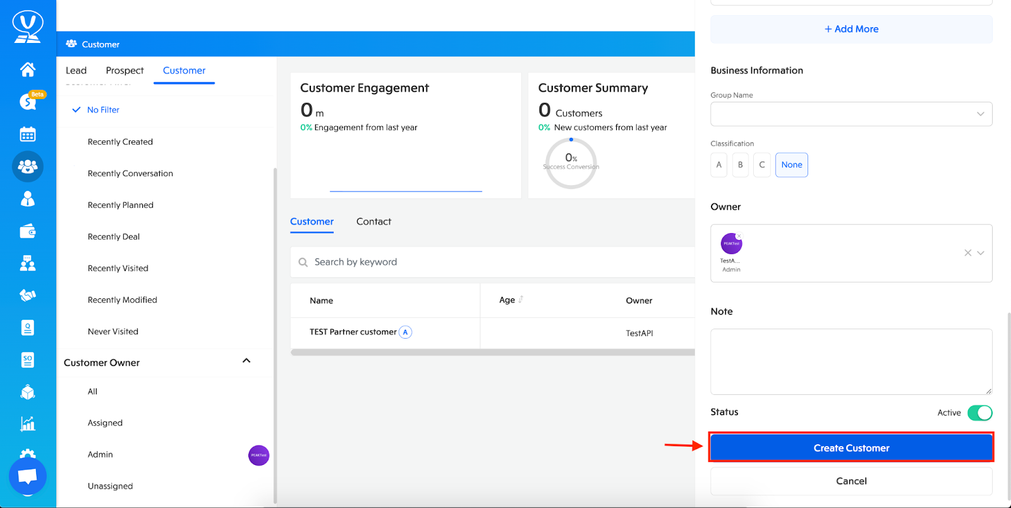Click the + Add More button
This screenshot has width=1011, height=508.
point(851,29)
